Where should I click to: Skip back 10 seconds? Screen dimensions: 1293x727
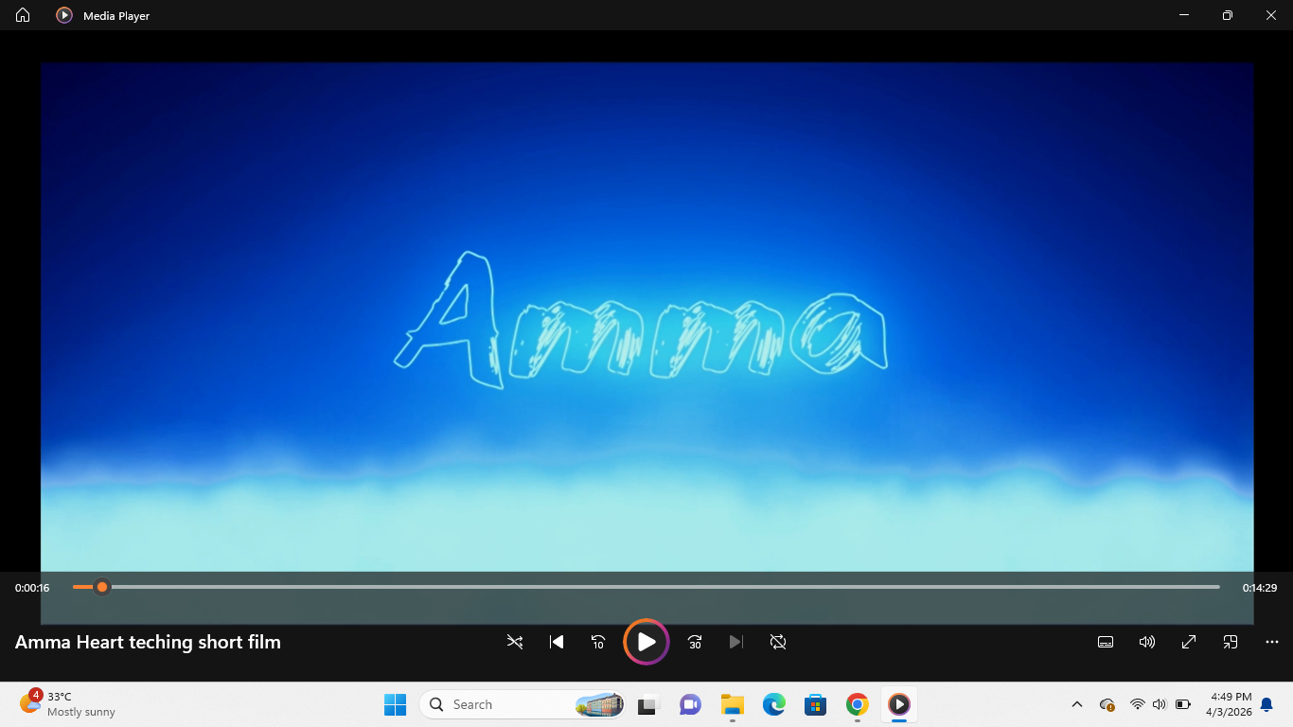pyautogui.click(x=598, y=642)
